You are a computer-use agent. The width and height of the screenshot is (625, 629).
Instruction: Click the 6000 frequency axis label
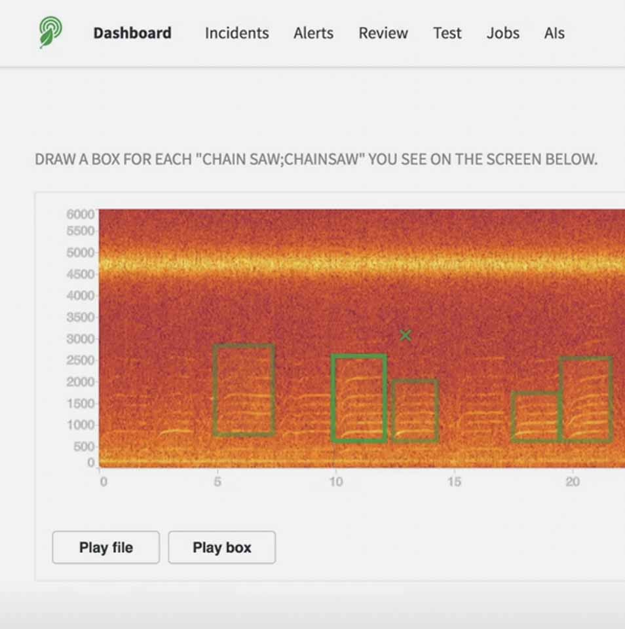point(81,214)
